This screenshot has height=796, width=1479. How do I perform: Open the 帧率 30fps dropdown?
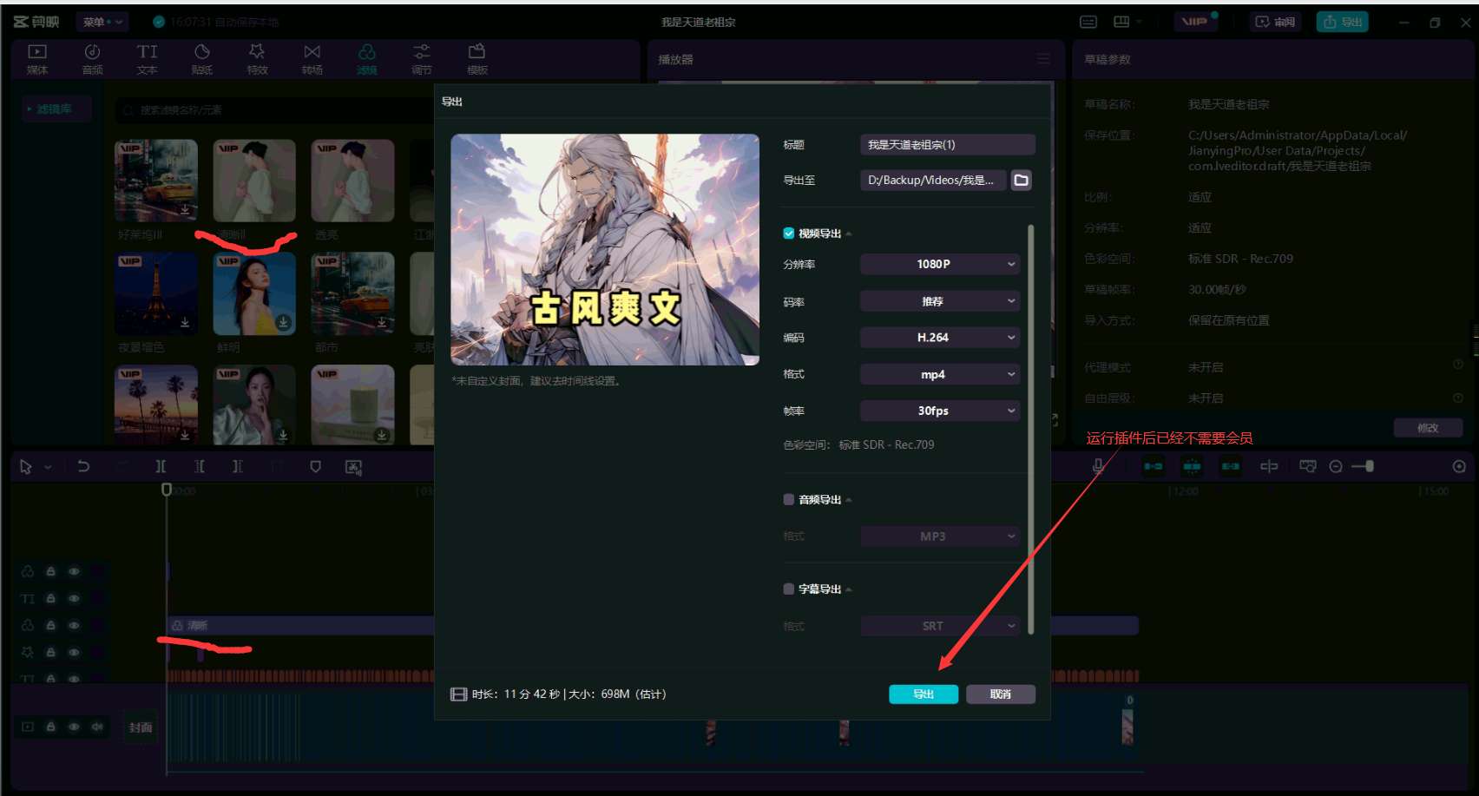point(939,411)
